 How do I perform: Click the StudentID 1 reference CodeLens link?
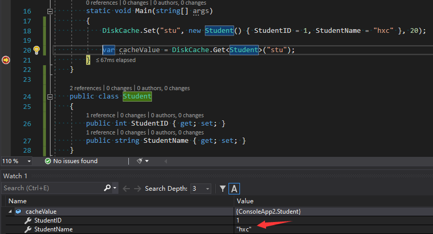point(101,115)
